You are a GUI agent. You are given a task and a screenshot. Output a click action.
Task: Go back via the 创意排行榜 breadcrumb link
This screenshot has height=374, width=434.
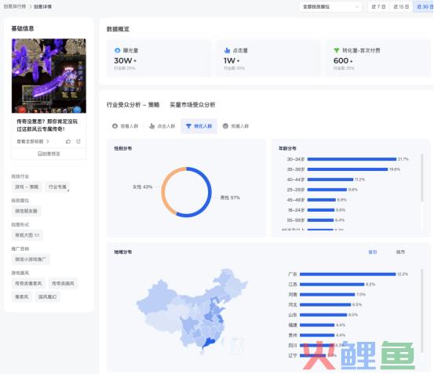coord(15,6)
